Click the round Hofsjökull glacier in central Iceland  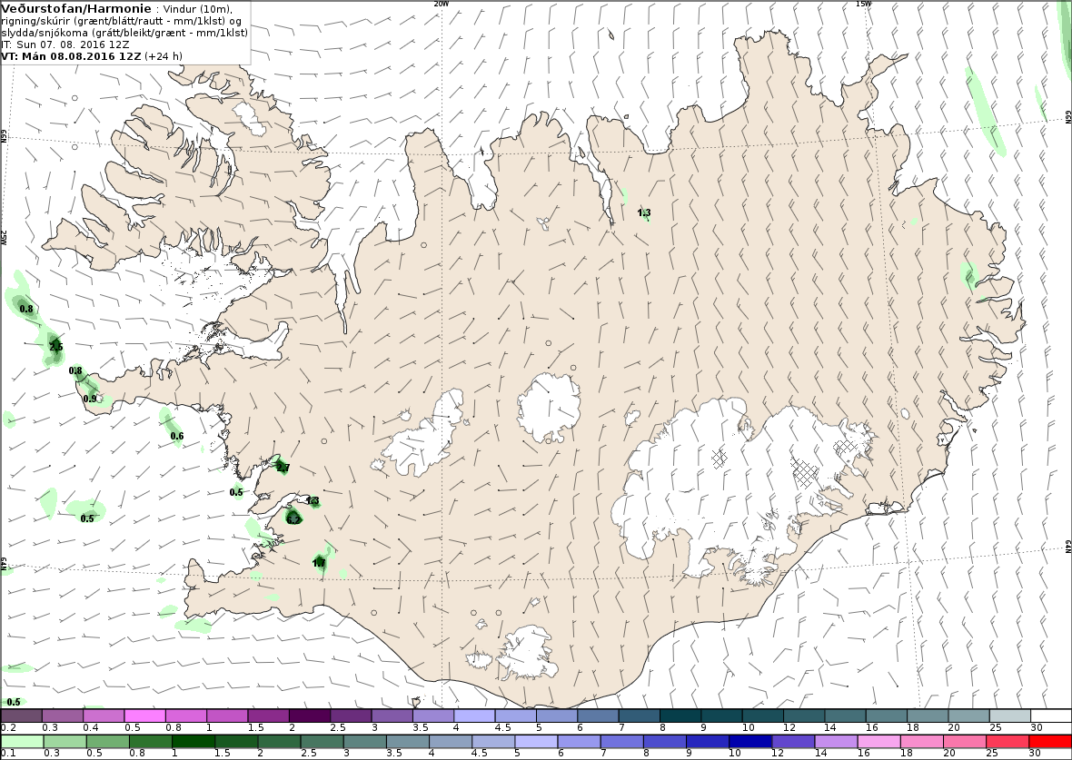click(x=549, y=408)
